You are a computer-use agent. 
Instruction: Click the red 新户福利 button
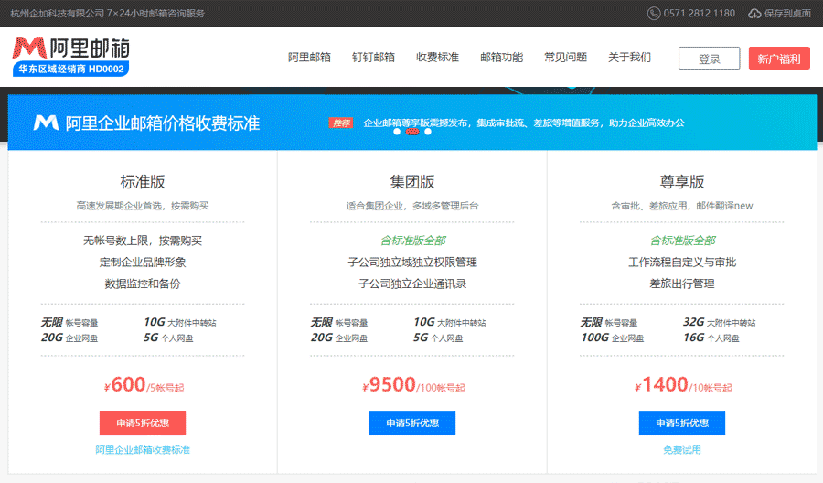(x=779, y=59)
